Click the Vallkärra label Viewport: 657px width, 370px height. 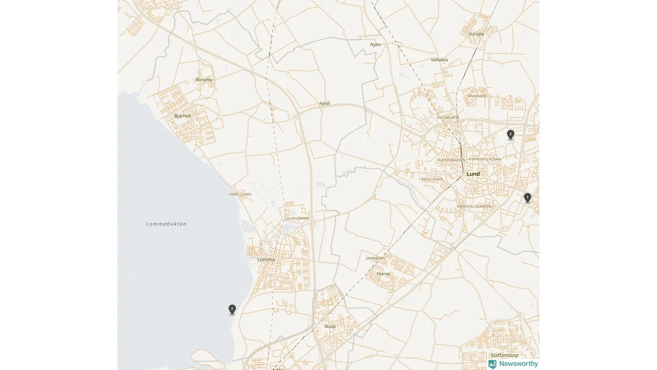pos(439,60)
